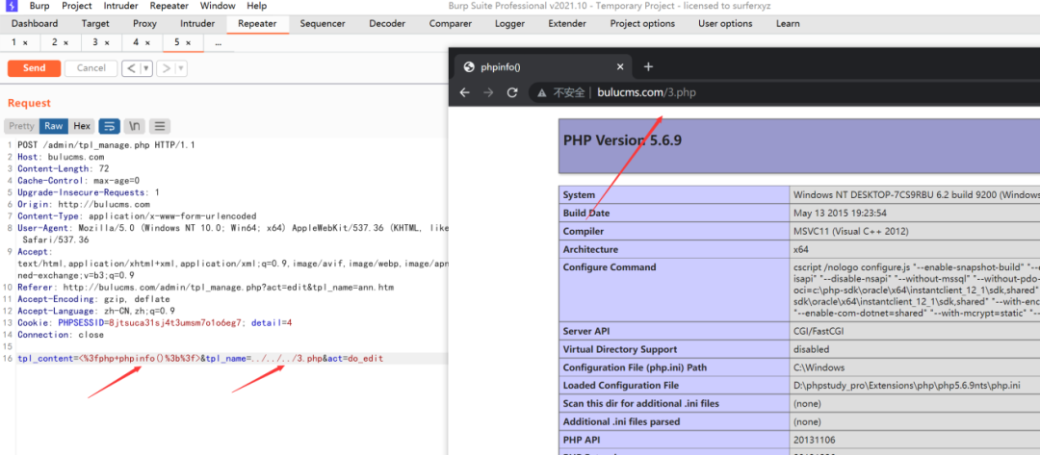
Task: Open the Help menu
Action: click(x=257, y=6)
